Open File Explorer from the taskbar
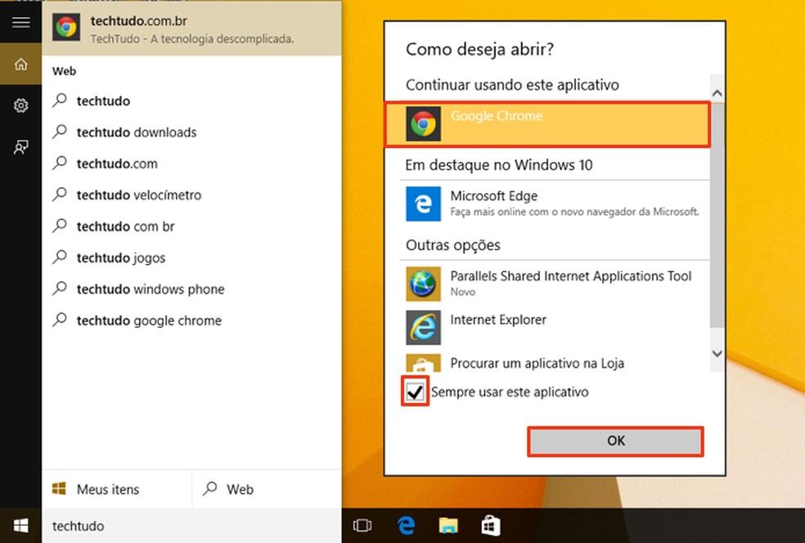 [x=447, y=526]
